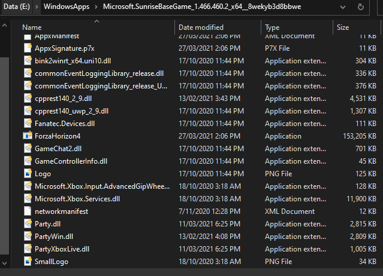Click the AppxSignature.p7x file icon
This screenshot has width=383, height=276.
tap(28, 48)
